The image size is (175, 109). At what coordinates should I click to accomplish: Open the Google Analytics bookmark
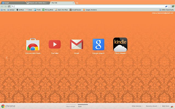tap(90, 10)
